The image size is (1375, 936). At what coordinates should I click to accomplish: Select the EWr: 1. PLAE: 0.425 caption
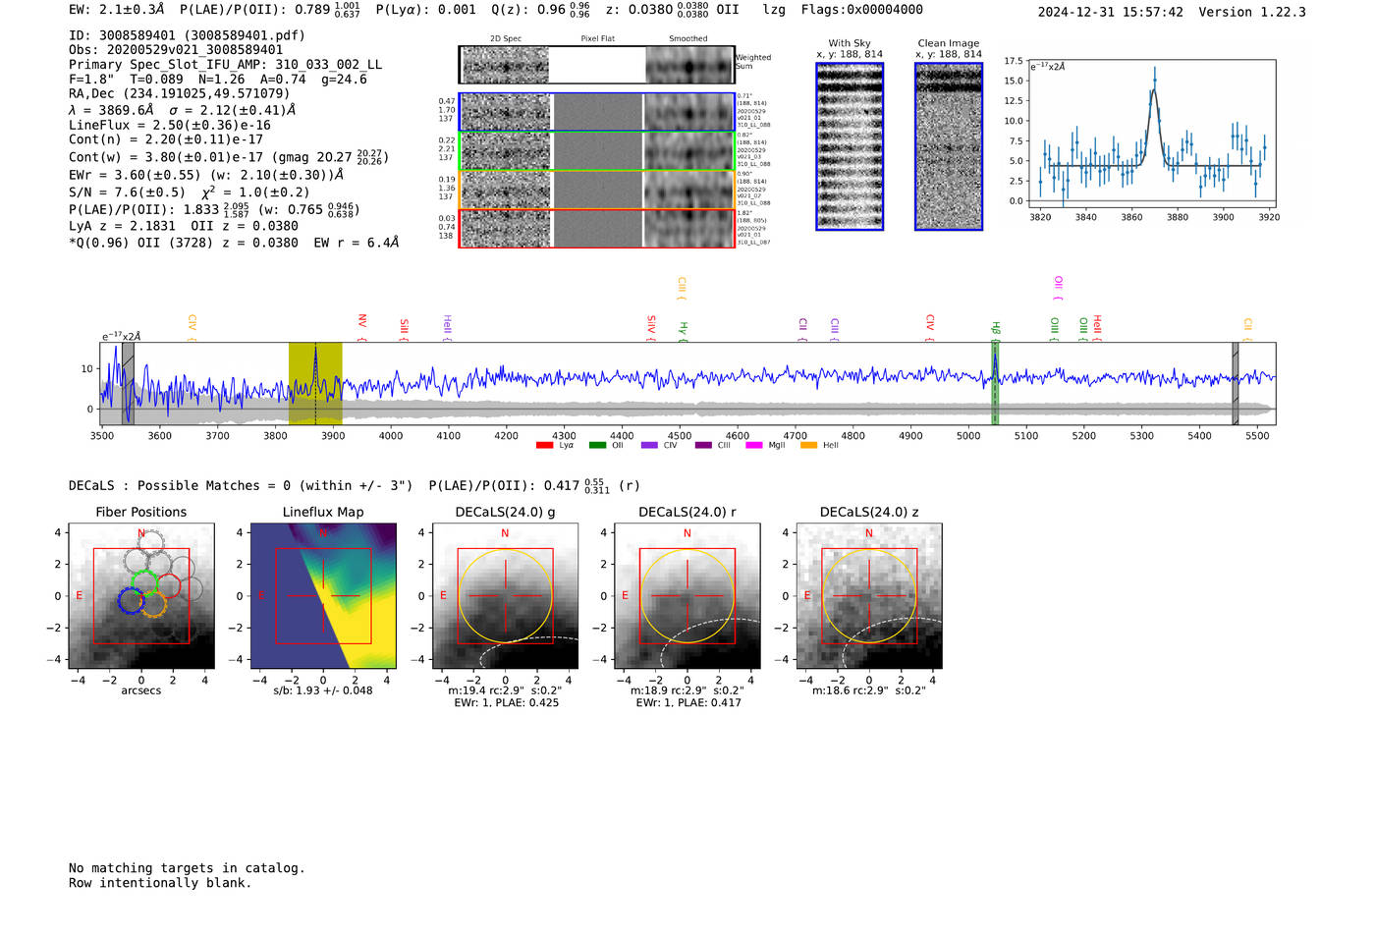tap(506, 703)
